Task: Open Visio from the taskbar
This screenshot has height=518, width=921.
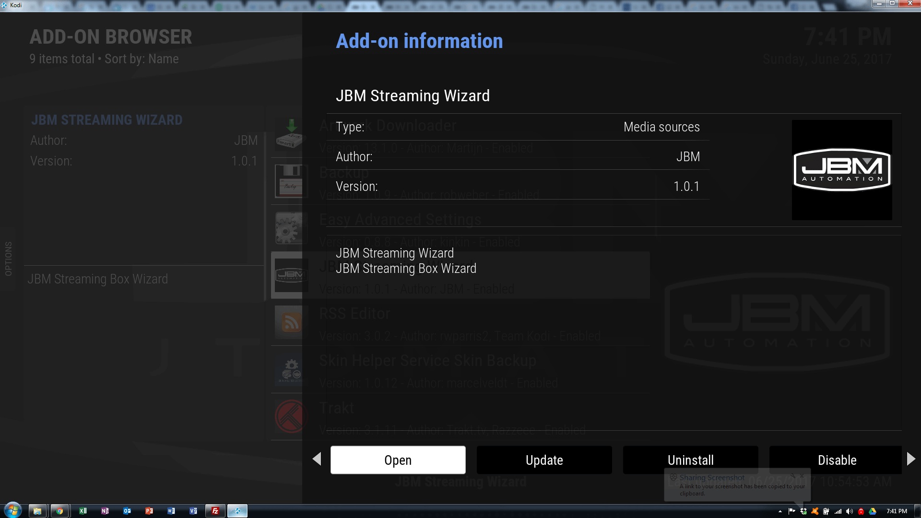Action: 193,511
